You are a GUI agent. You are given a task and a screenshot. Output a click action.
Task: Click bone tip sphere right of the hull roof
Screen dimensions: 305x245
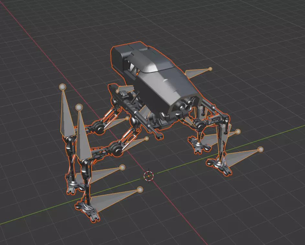coord(210,69)
